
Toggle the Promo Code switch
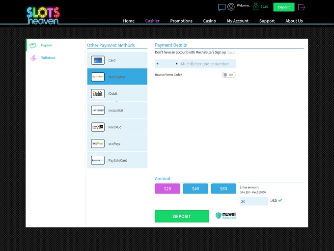(228, 75)
